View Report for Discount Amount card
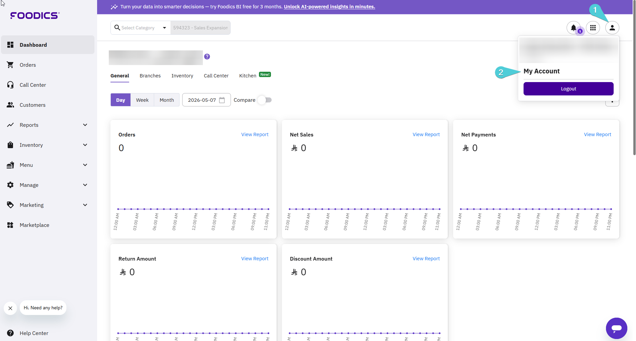 [x=426, y=259]
